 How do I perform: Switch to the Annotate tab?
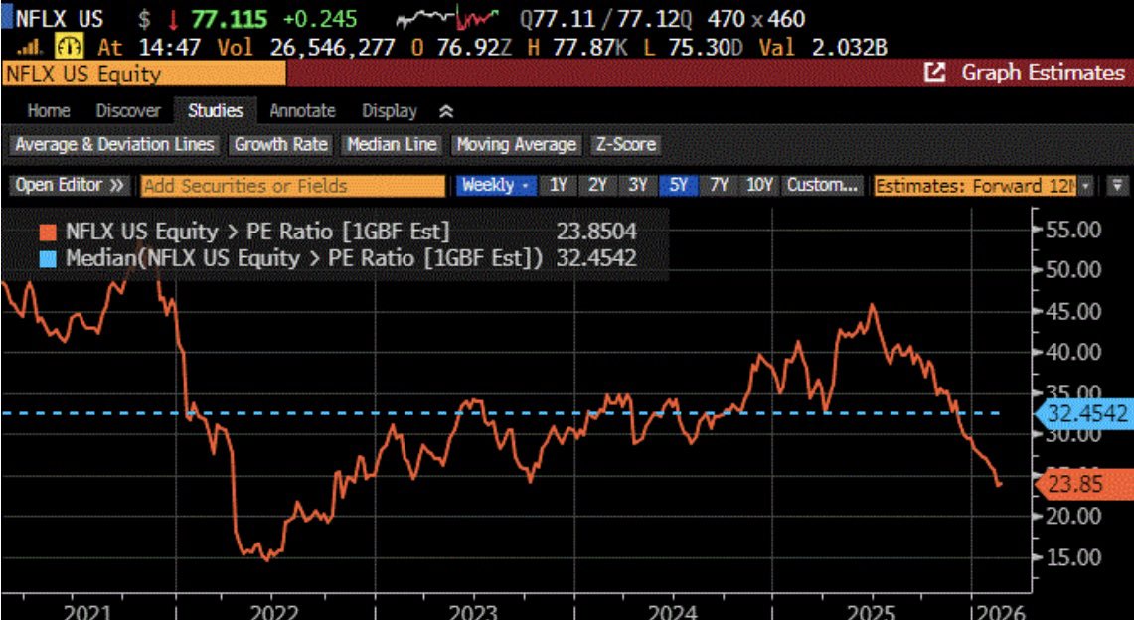coord(302,111)
